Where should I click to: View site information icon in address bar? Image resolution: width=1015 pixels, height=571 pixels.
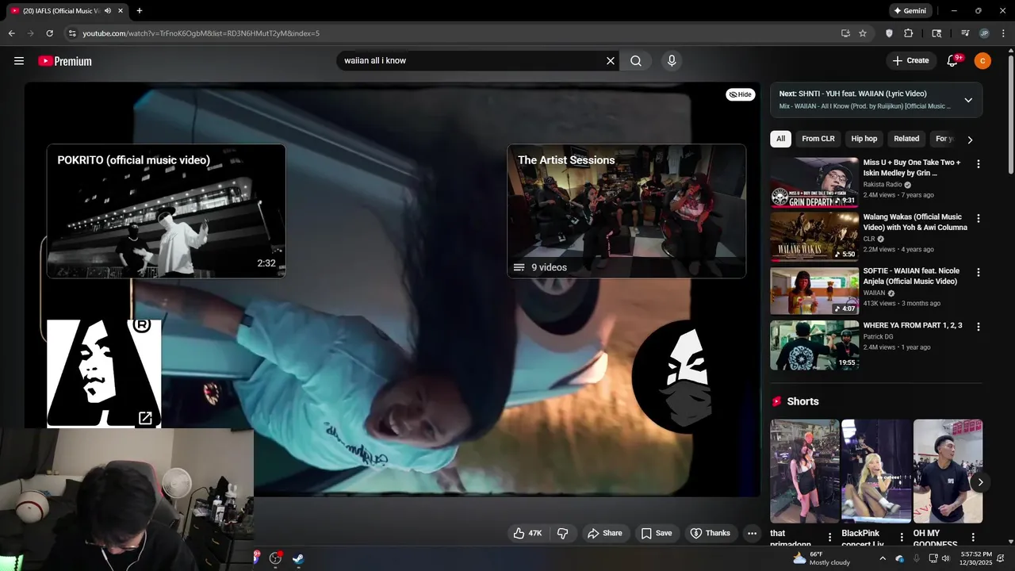coord(72,33)
